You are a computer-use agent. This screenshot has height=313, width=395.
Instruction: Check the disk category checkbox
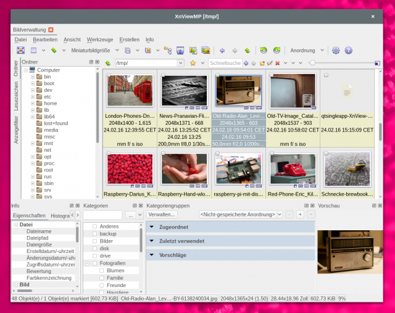pos(94,248)
